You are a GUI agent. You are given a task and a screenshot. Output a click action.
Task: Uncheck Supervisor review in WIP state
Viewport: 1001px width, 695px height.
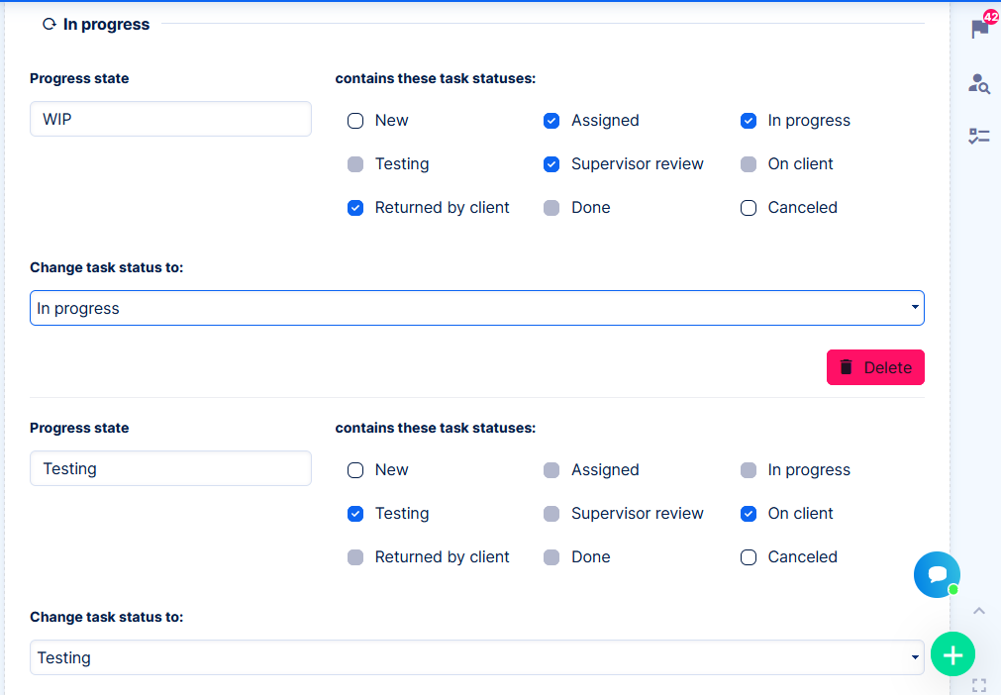[551, 164]
